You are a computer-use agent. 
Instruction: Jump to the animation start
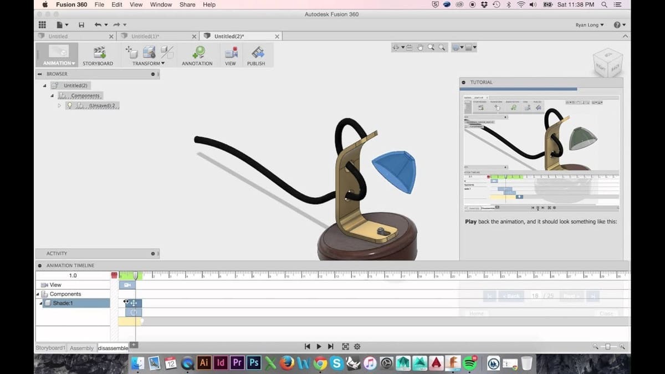pyautogui.click(x=307, y=346)
